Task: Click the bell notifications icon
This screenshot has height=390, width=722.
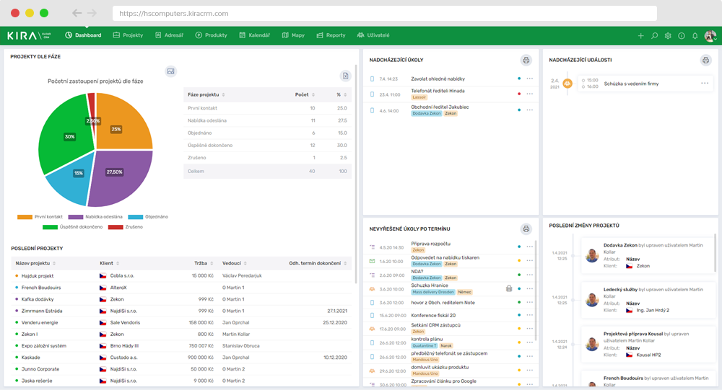Action: [x=695, y=35]
